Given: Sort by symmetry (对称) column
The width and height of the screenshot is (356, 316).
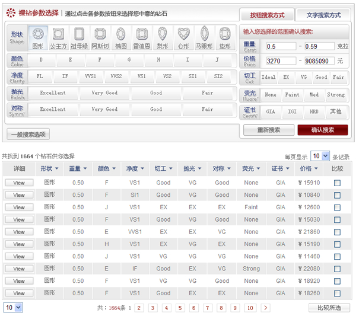Looking at the screenshot, I should click(x=221, y=169).
